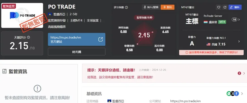Click the 2.15 score in radar chart

tap(144, 35)
